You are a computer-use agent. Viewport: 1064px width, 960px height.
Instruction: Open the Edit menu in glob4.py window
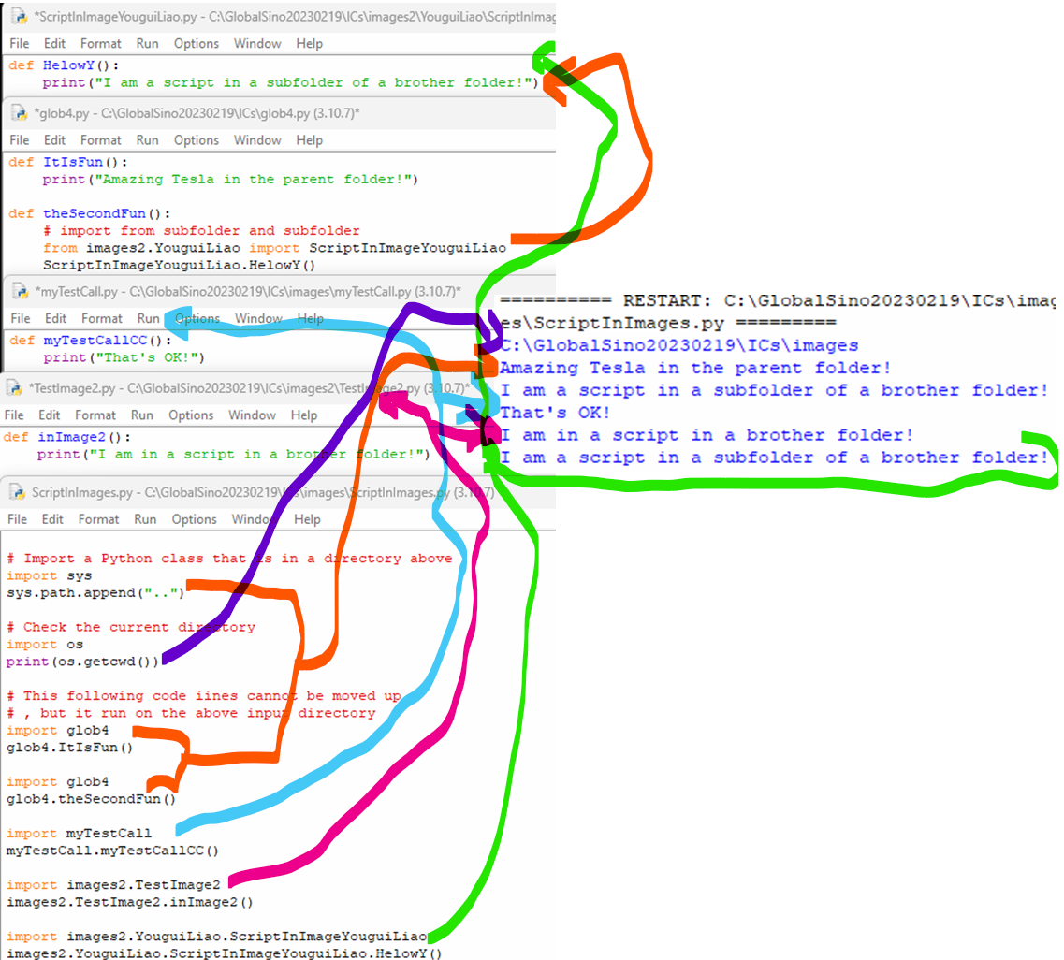click(54, 139)
